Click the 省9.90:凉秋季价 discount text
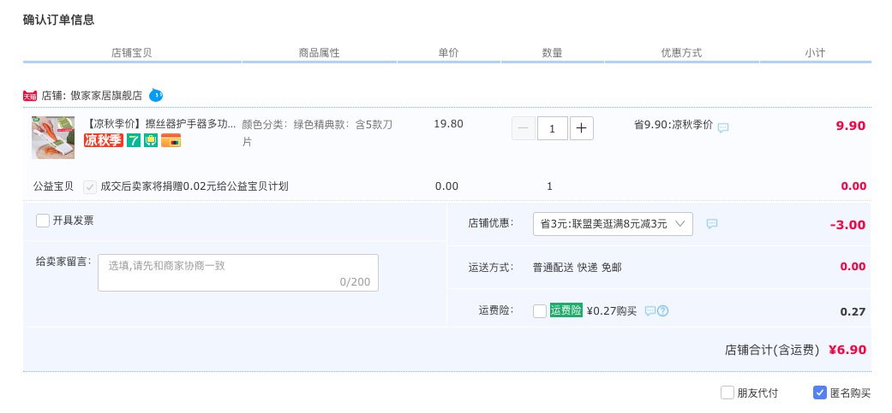This screenshot has width=892, height=413. 673,125
